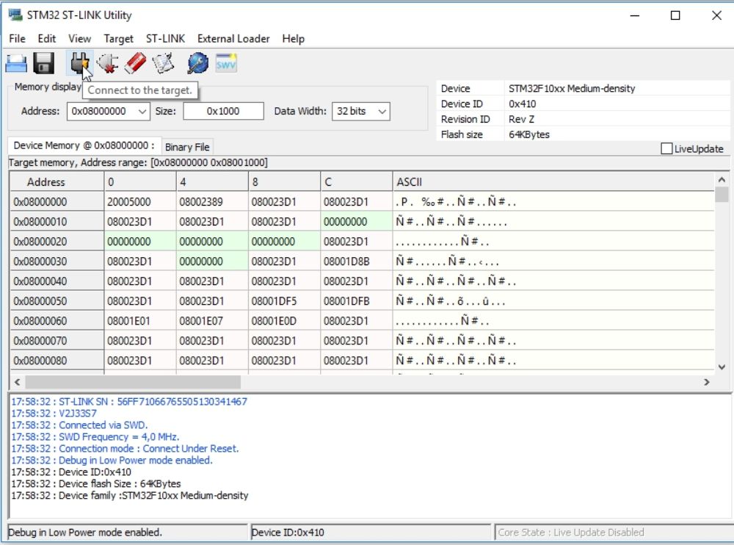The image size is (734, 545).
Task: Click Revision ID value Rev Z
Action: (521, 119)
